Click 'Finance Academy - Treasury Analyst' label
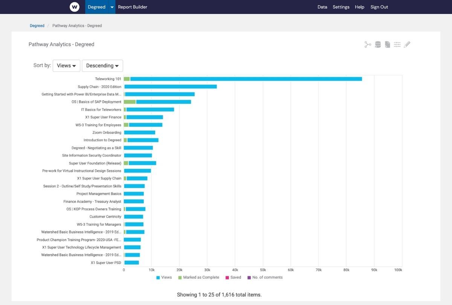 (x=92, y=202)
